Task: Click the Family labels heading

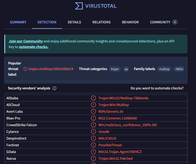Action: pyautogui.click(x=144, y=69)
